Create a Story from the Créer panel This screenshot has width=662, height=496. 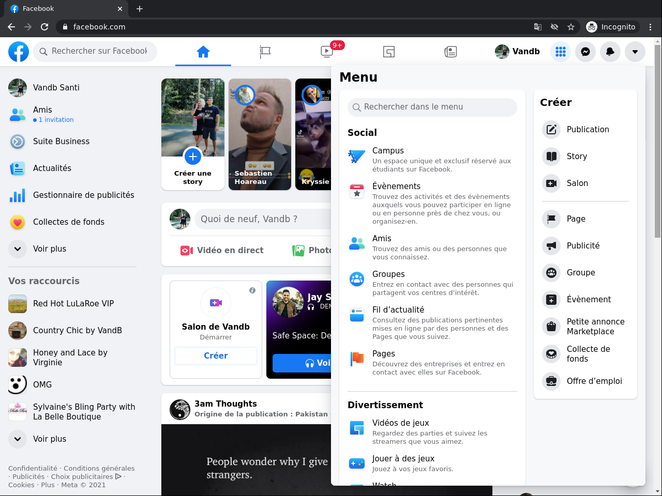click(x=585, y=156)
